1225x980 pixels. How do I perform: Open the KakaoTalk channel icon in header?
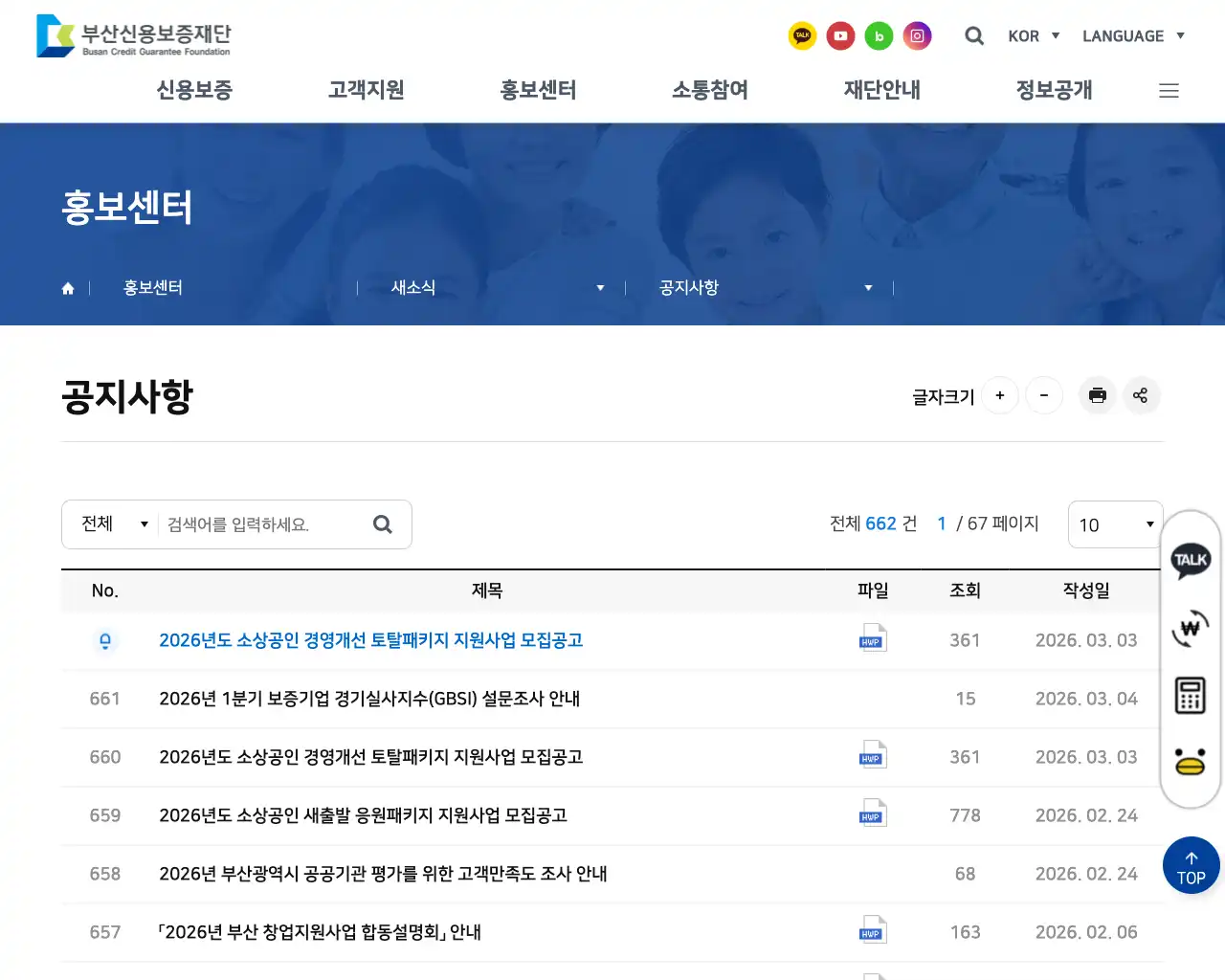pos(802,36)
